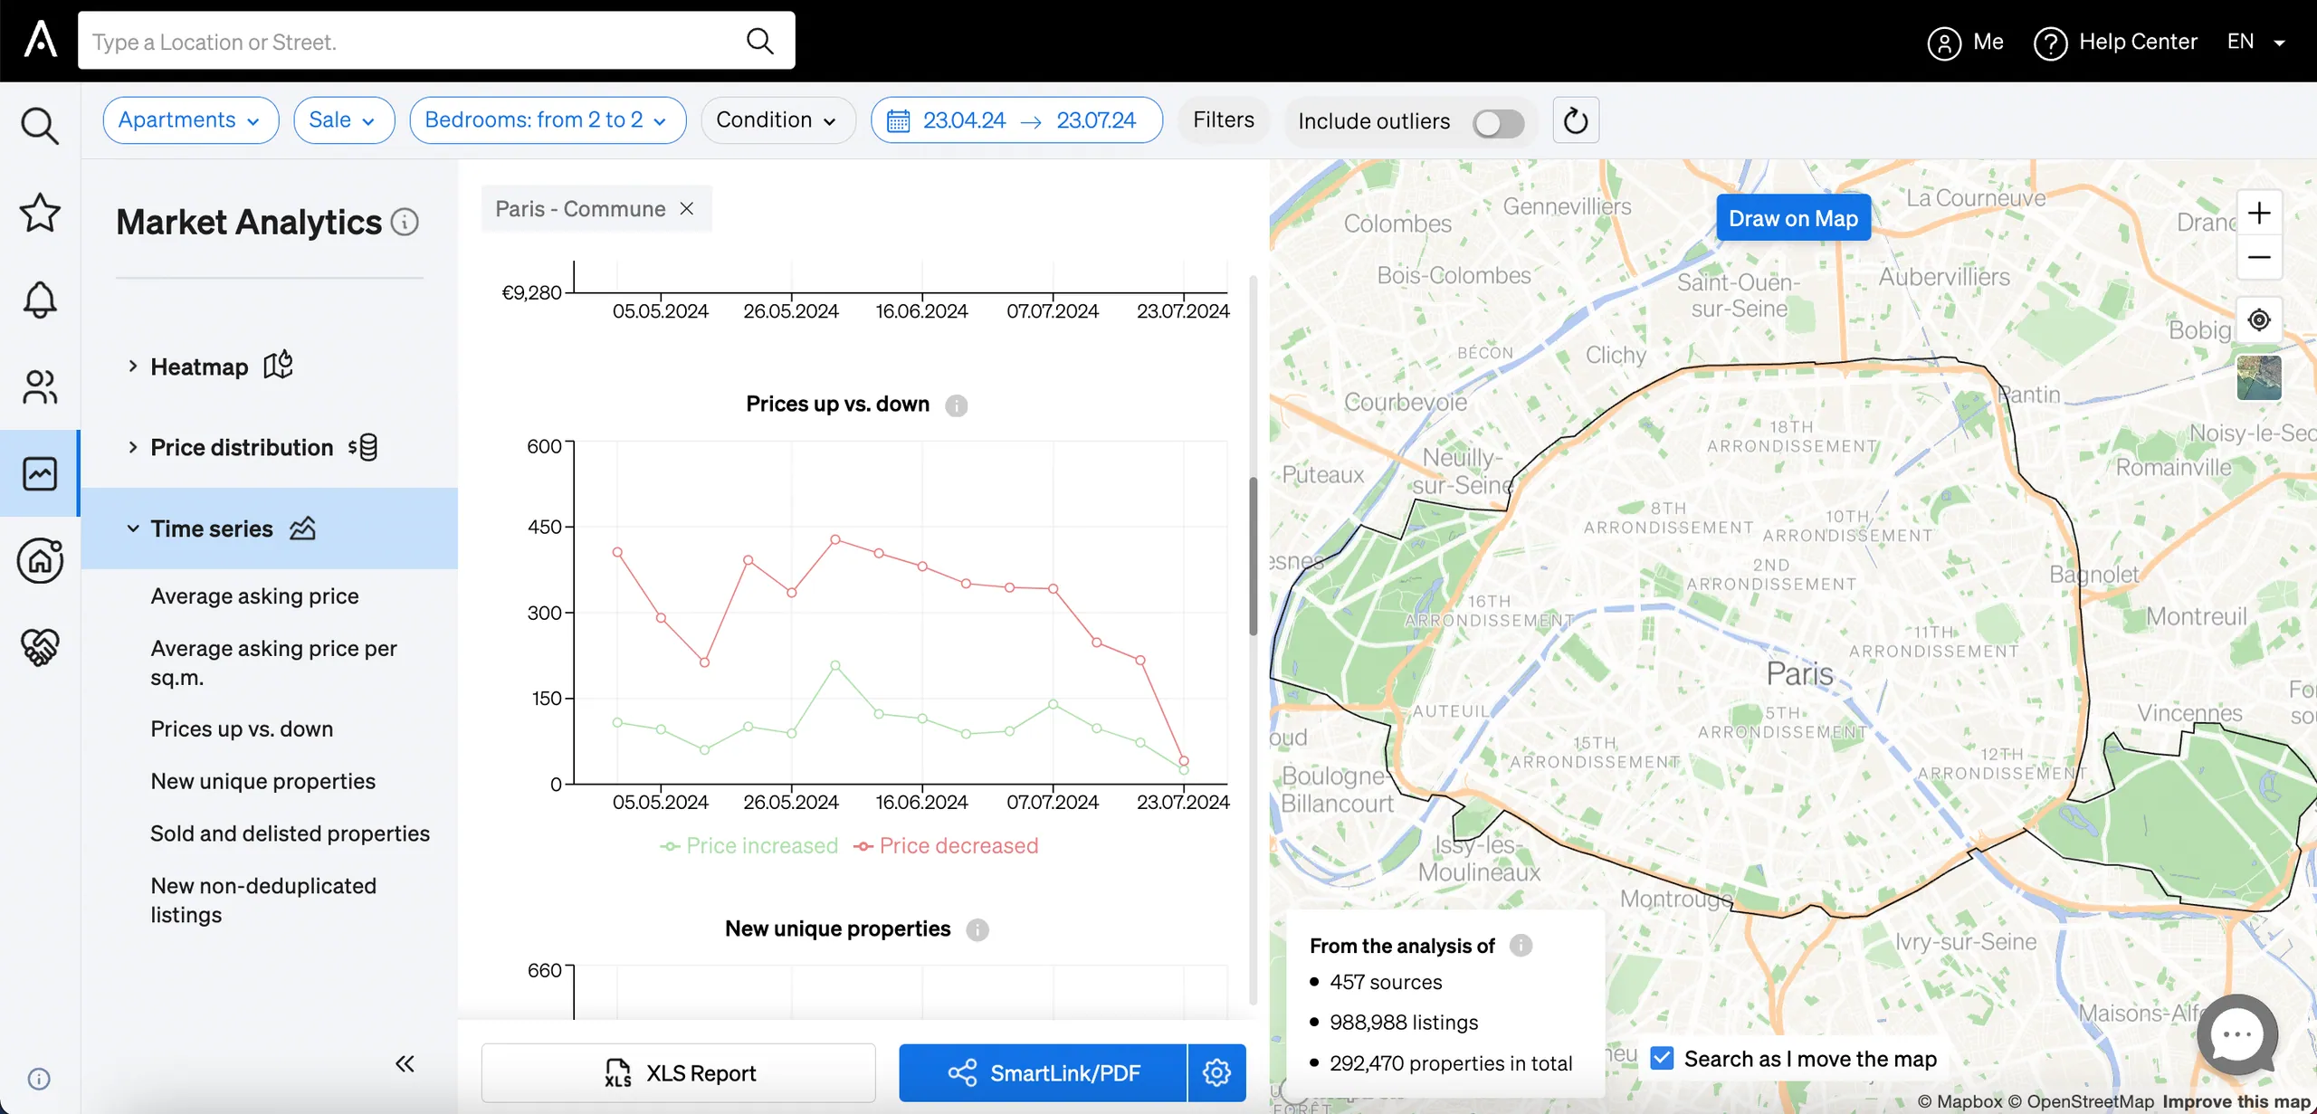Click the info icon beside Market Analytics
This screenshot has width=2317, height=1114.
[405, 222]
